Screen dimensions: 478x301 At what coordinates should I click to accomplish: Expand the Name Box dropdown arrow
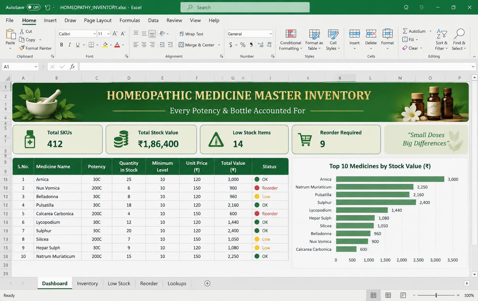tap(36, 67)
